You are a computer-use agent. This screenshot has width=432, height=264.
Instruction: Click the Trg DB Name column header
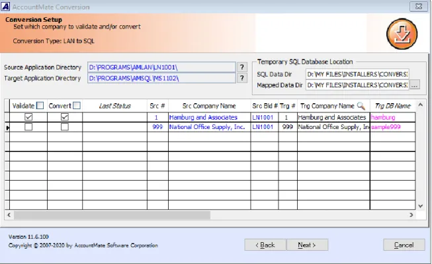(x=392, y=106)
